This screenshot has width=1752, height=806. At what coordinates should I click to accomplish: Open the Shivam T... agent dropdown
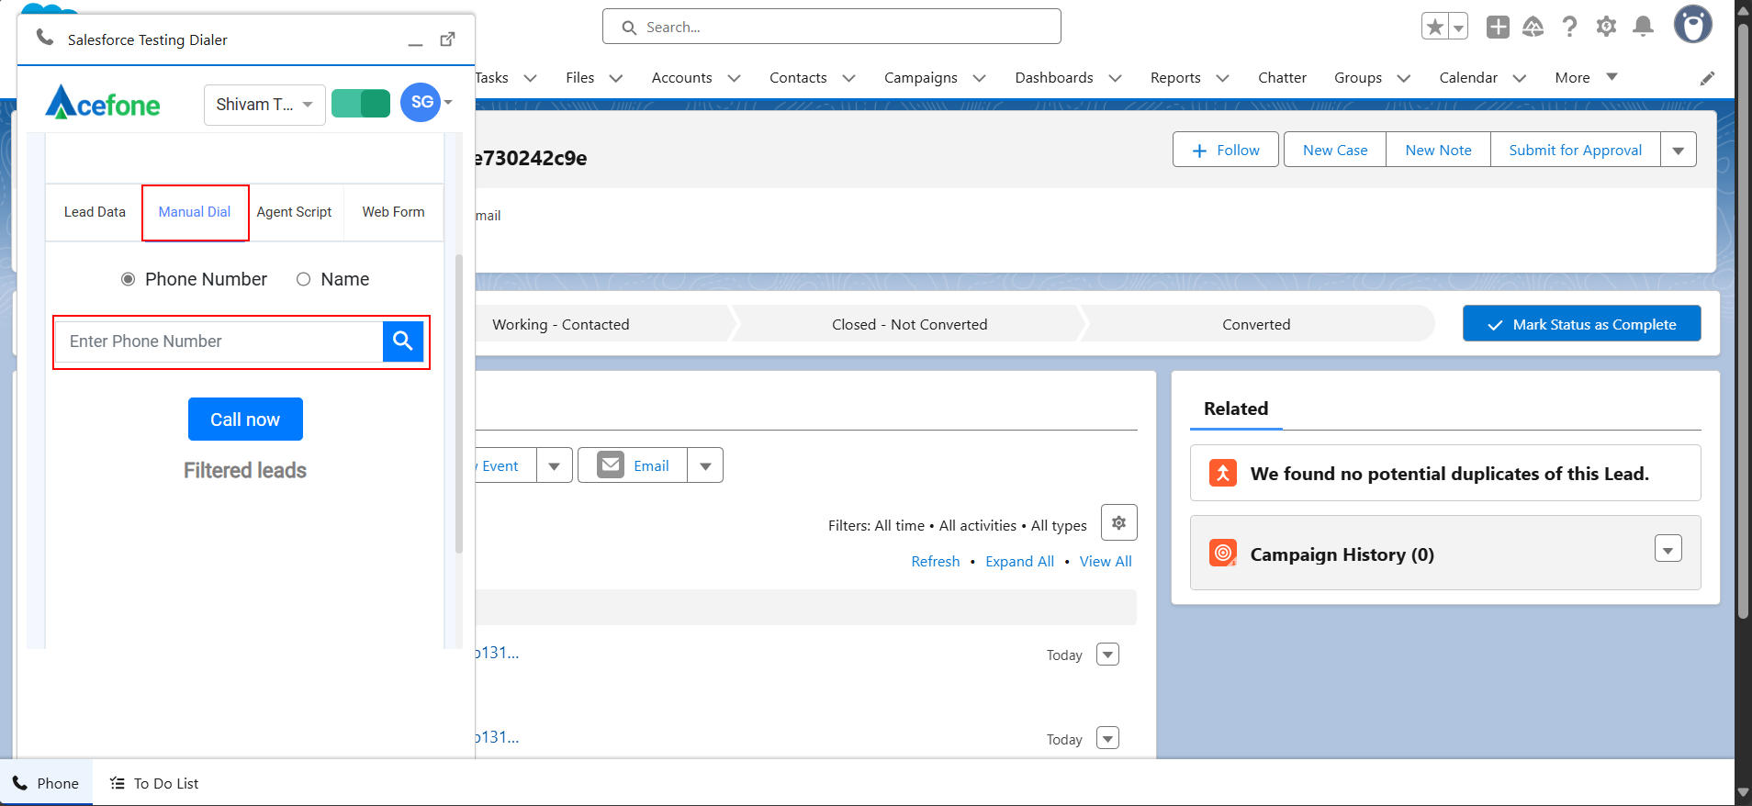click(x=264, y=105)
